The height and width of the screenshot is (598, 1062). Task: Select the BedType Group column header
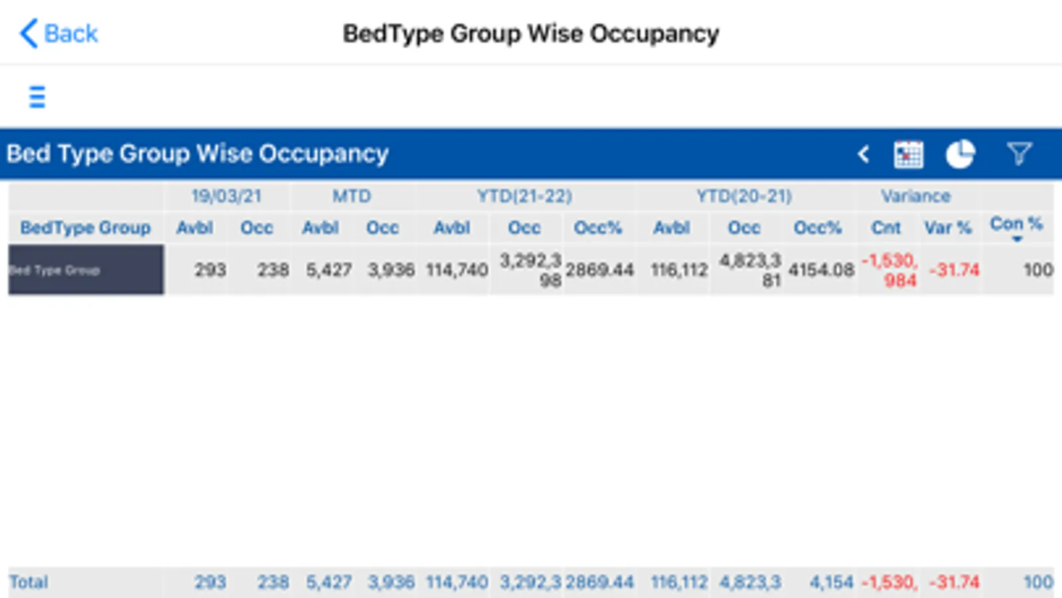tap(86, 228)
